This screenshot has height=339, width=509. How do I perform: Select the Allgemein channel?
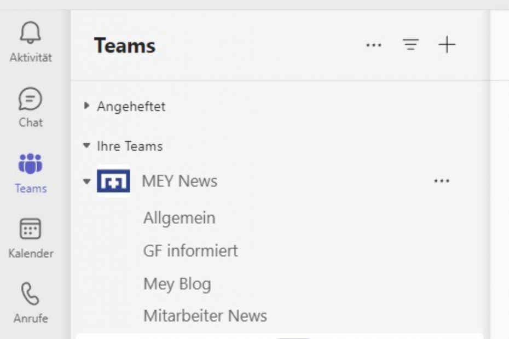click(x=179, y=218)
